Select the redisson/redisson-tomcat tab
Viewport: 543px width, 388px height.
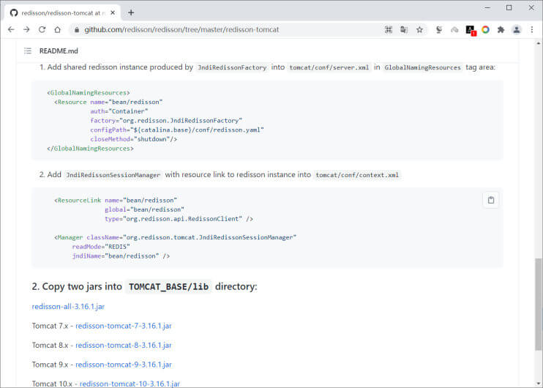[62, 13]
